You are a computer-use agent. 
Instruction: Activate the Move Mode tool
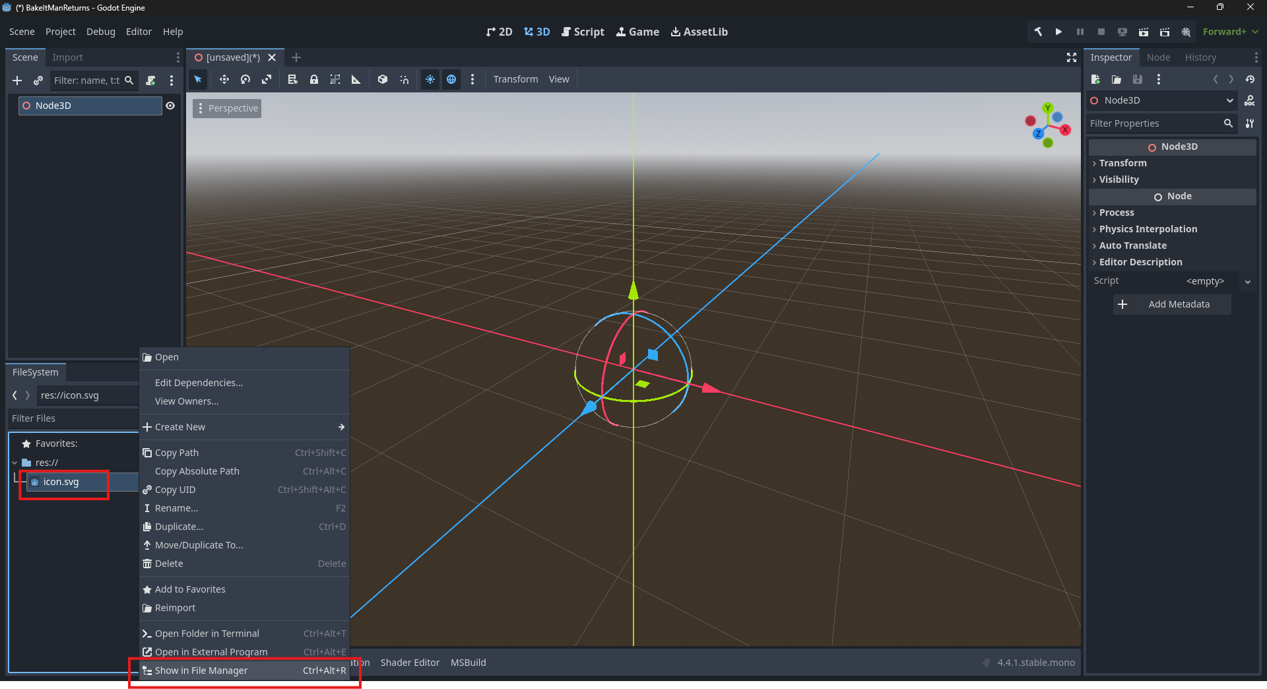click(x=224, y=79)
